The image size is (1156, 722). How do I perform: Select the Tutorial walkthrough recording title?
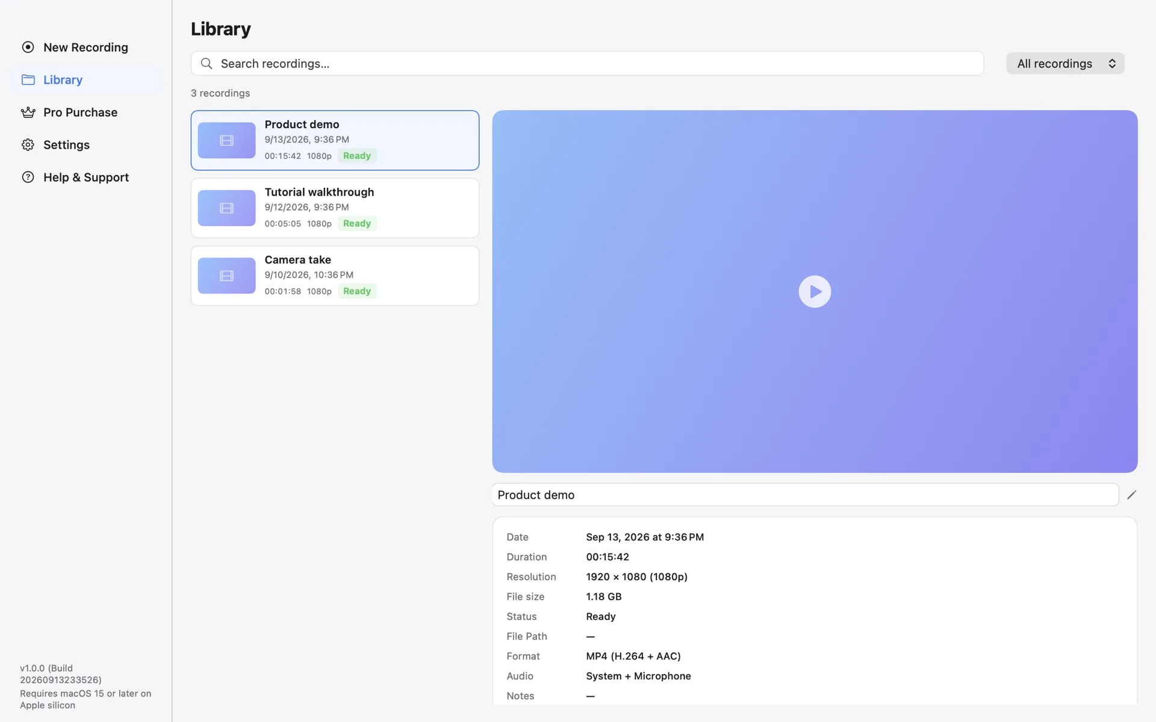point(319,192)
